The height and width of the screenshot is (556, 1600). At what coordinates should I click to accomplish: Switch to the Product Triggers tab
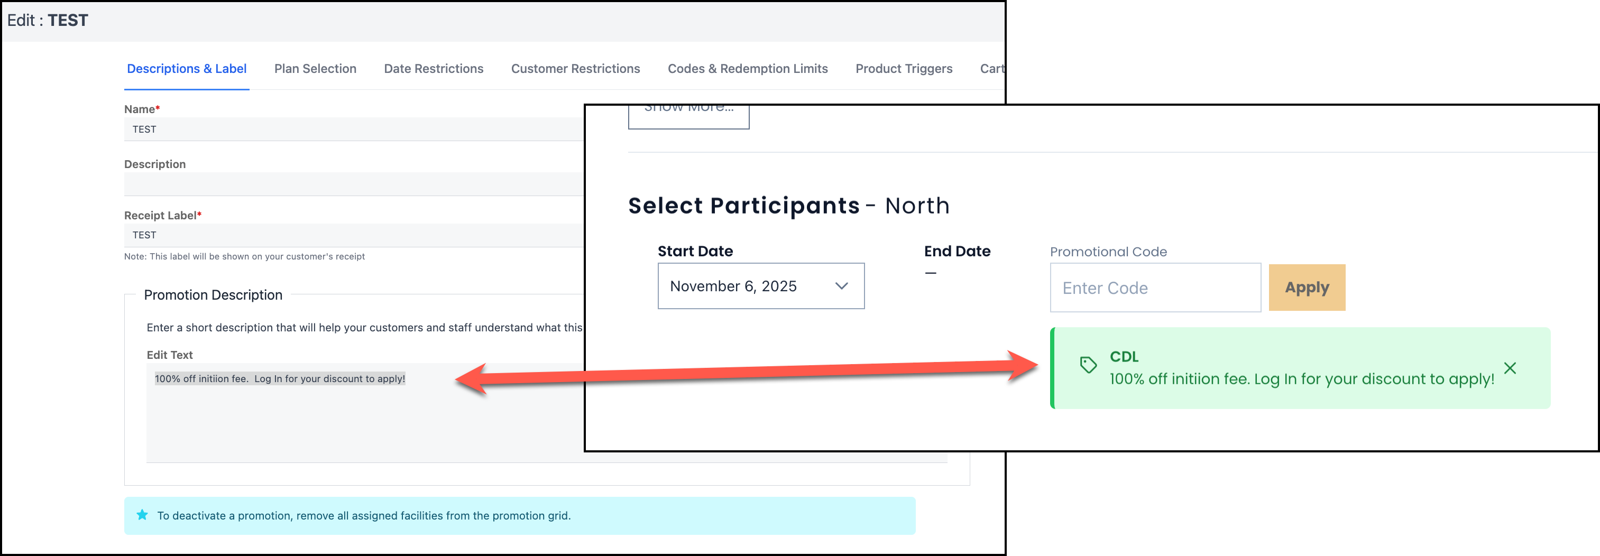903,69
